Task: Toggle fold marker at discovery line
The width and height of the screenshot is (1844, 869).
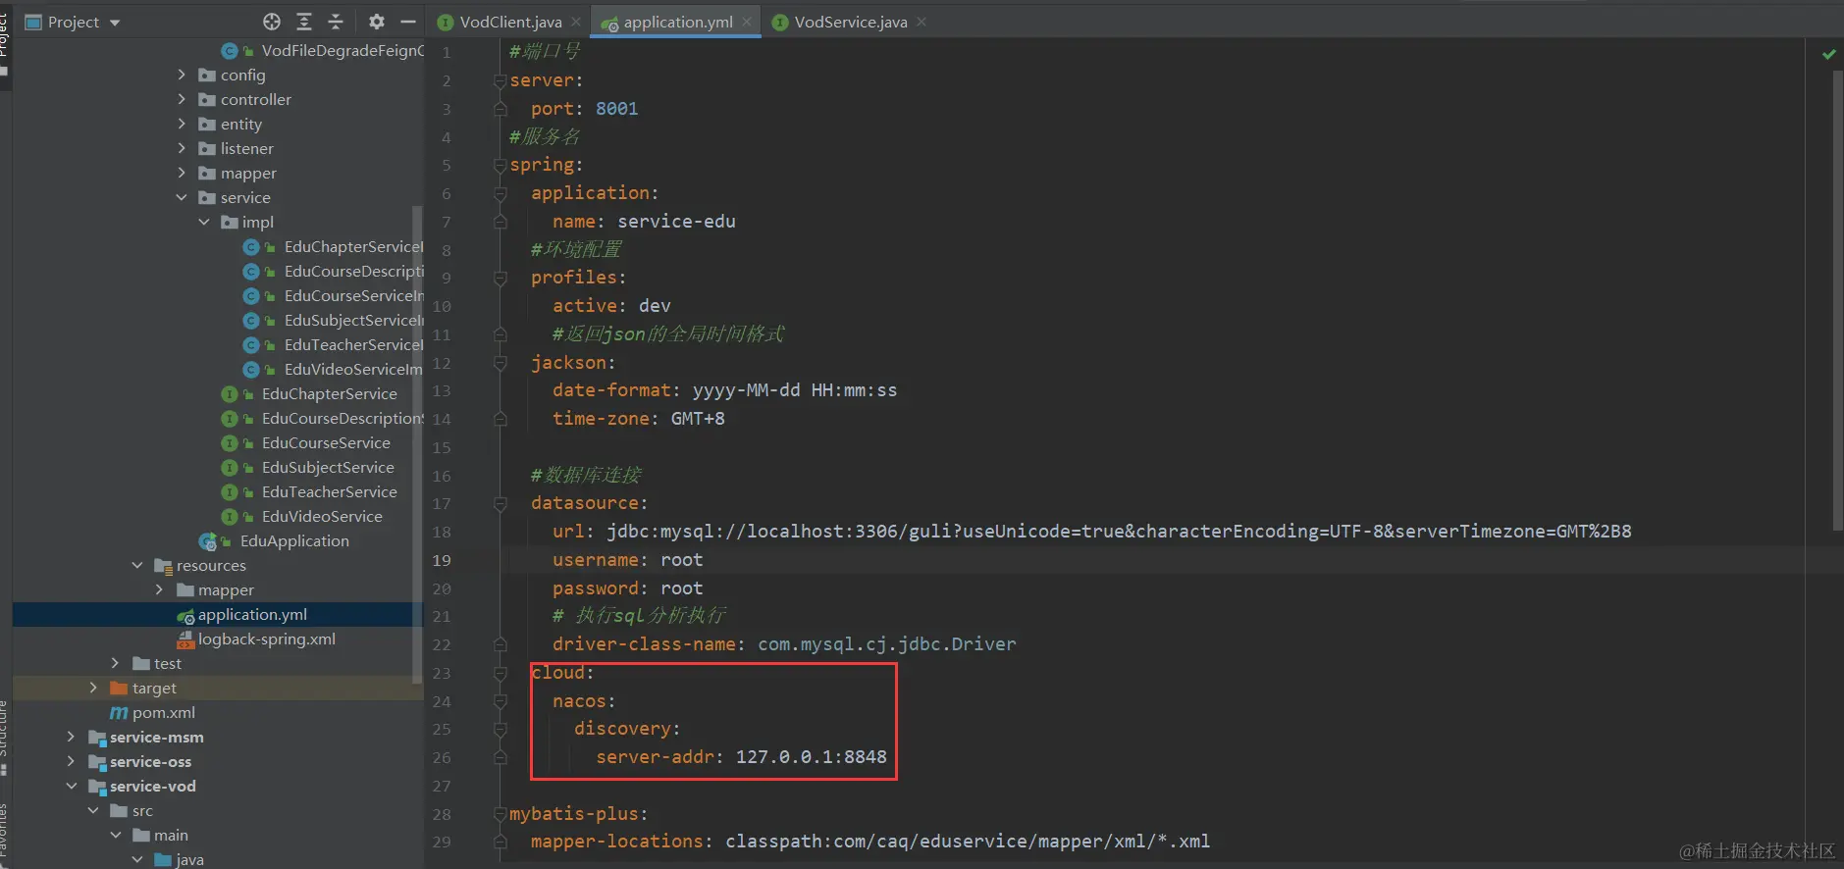Action: click(x=500, y=729)
